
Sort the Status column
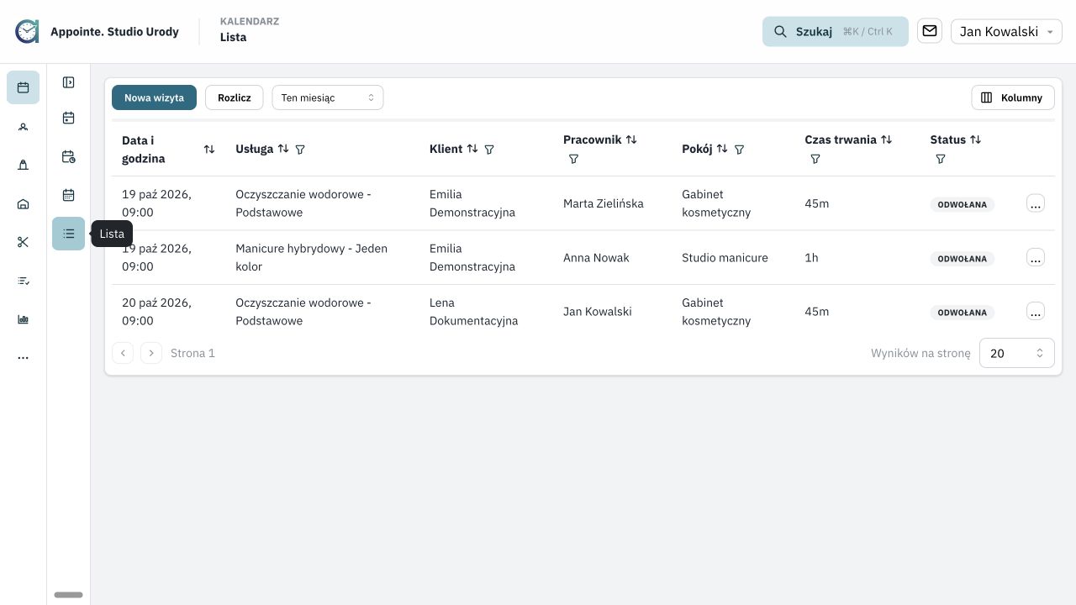(x=975, y=139)
